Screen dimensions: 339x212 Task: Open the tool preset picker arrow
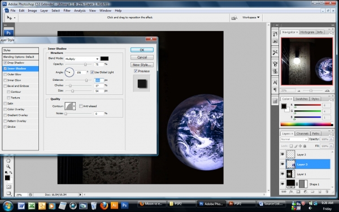pos(15,18)
